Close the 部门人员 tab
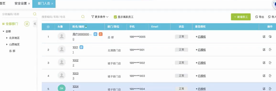The height and width of the screenshot is (91, 276). pos(52,4)
